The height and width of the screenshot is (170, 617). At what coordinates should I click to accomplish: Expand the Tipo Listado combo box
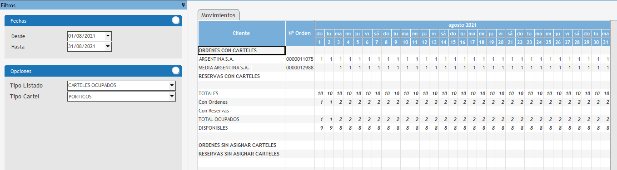pos(172,85)
